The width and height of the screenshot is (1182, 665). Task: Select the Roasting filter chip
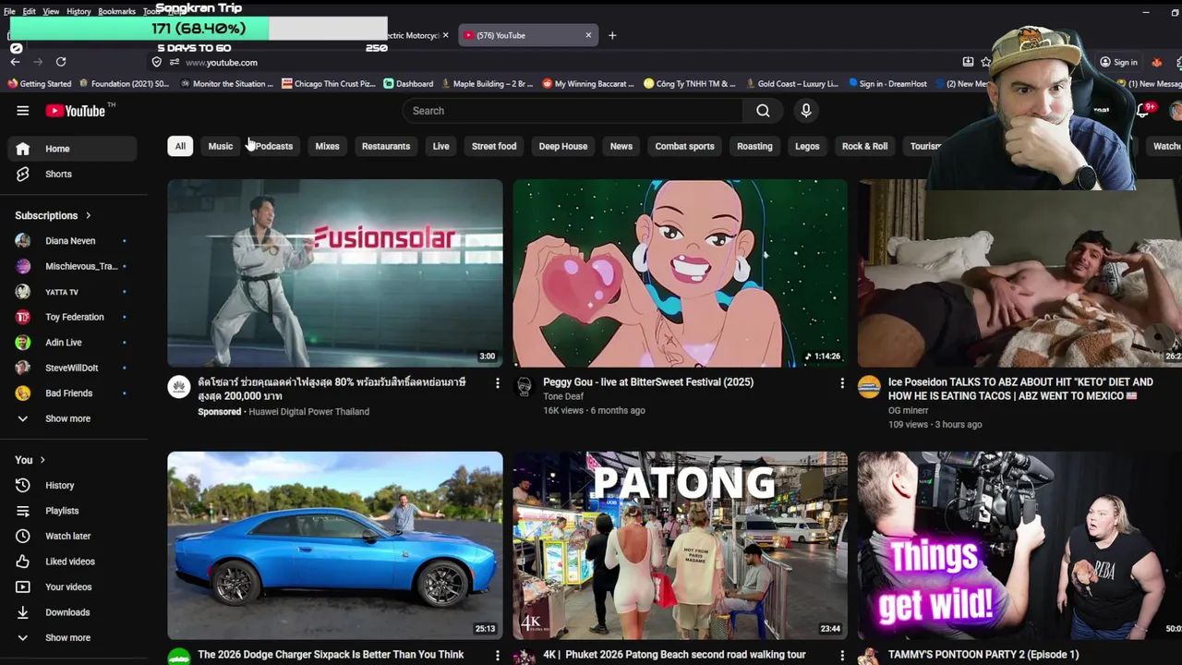(x=754, y=146)
